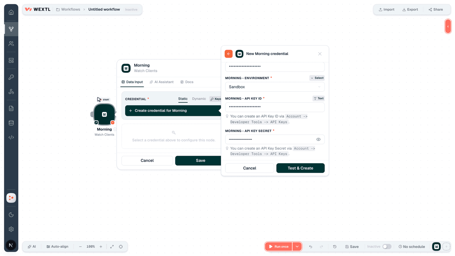
Task: Open the users icon in the sidebar
Action: click(x=11, y=44)
